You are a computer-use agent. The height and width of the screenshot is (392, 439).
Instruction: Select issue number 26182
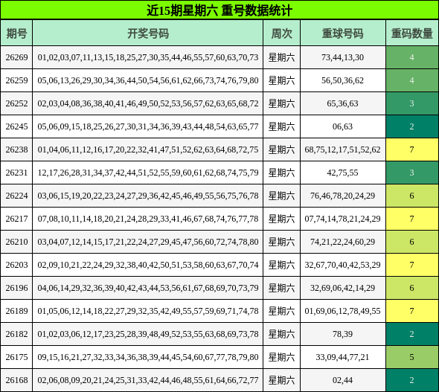(x=16, y=334)
